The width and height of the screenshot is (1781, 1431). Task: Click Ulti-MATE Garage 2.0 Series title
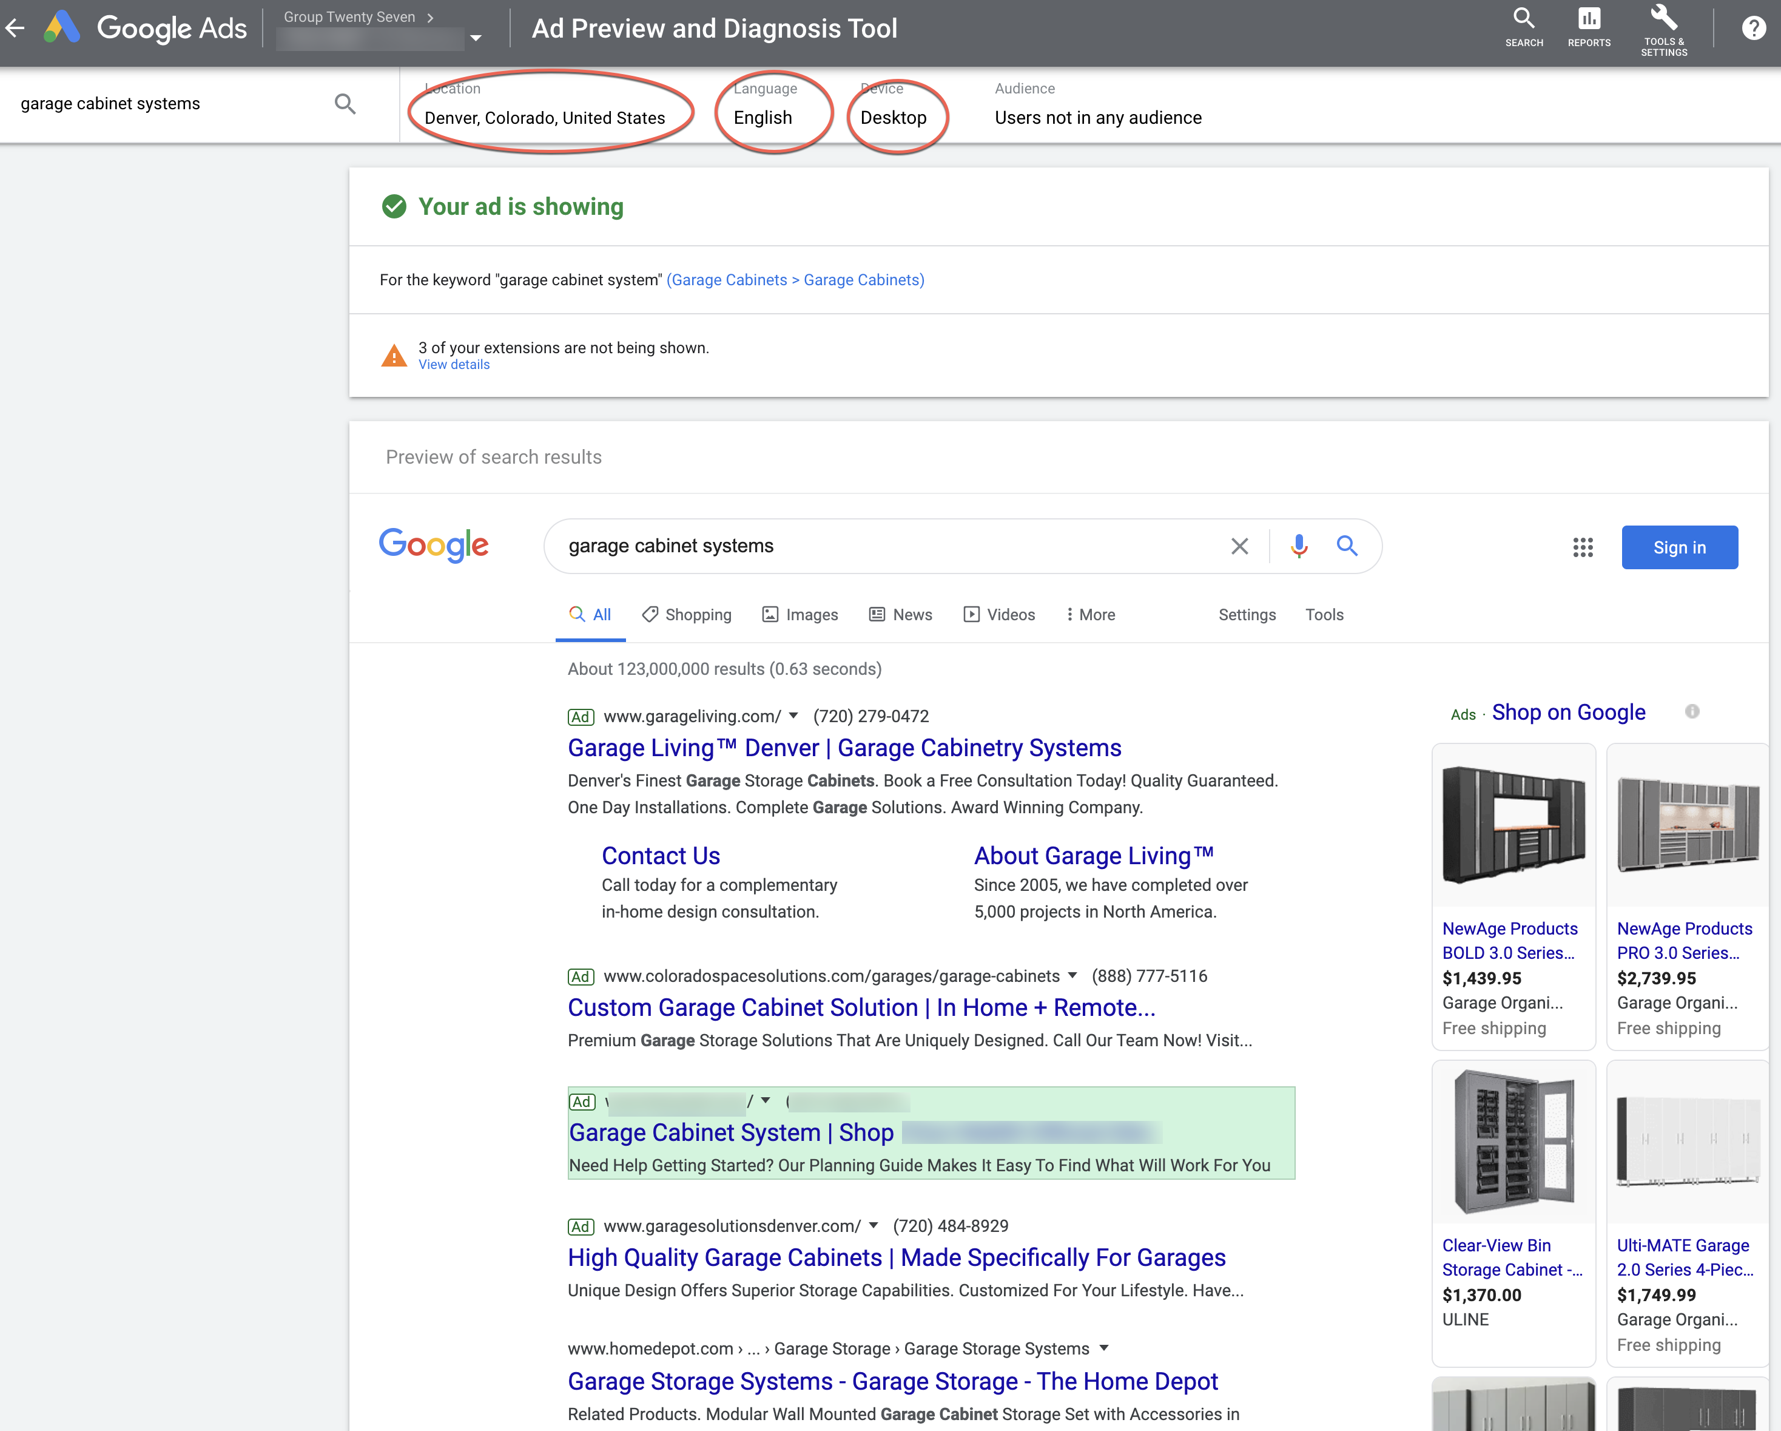click(1685, 1257)
